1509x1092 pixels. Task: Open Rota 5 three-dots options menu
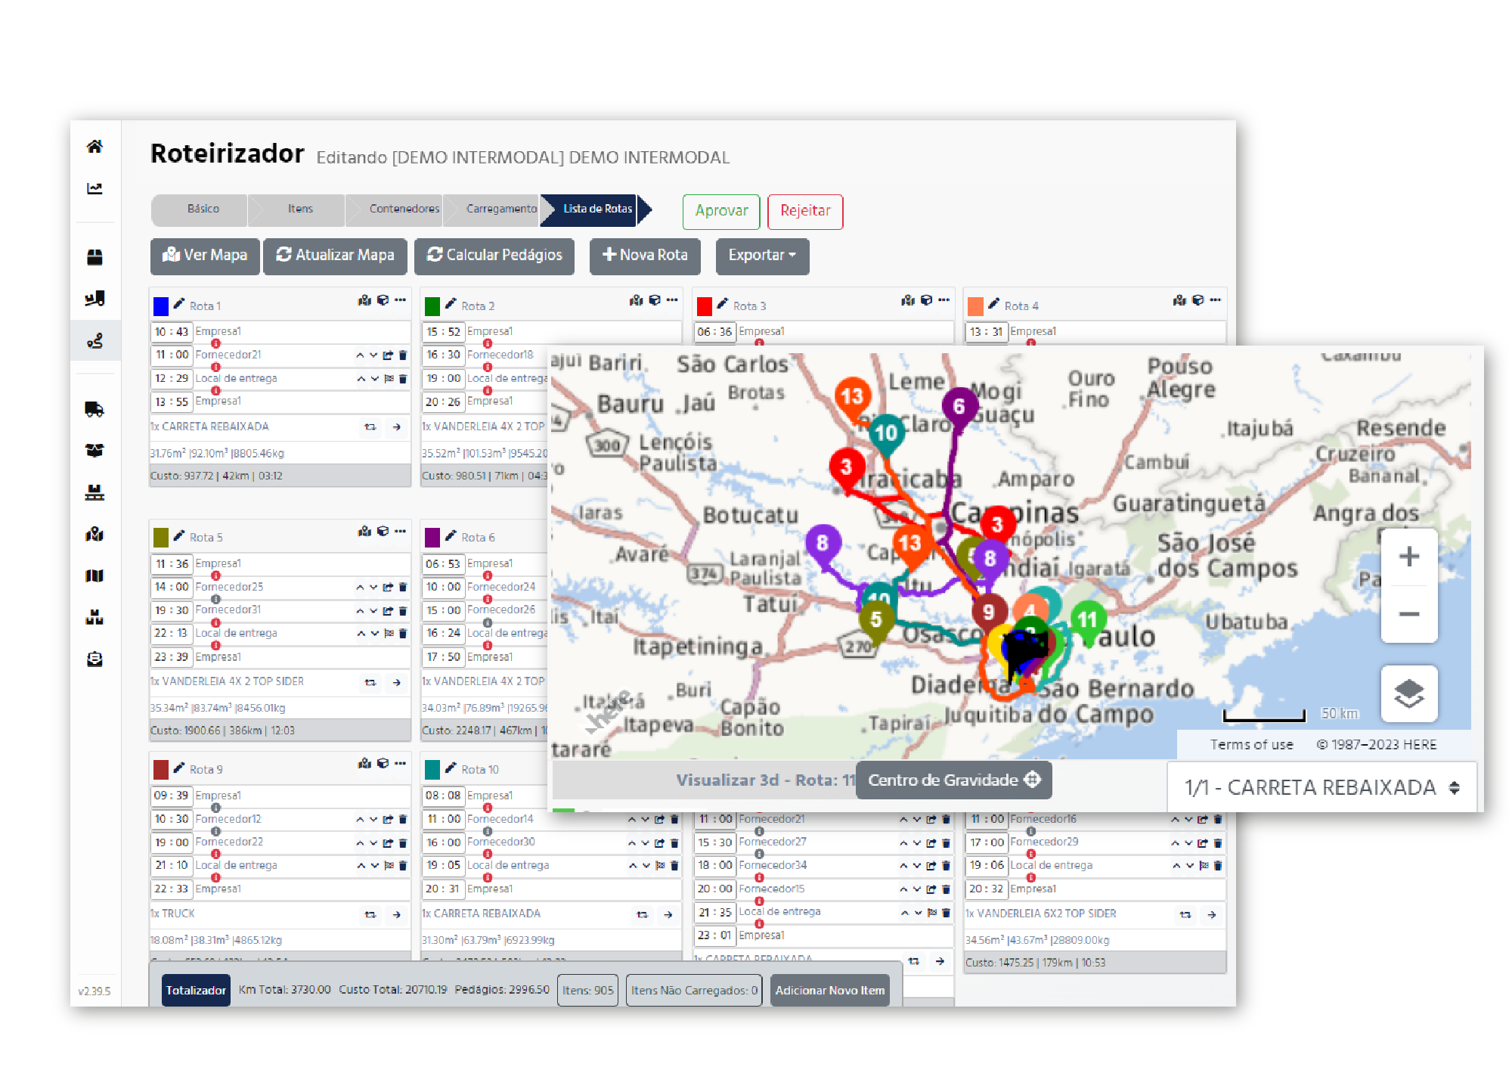click(x=401, y=531)
